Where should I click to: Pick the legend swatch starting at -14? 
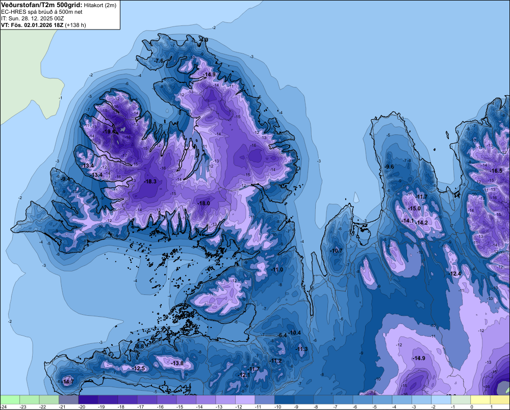206,399
